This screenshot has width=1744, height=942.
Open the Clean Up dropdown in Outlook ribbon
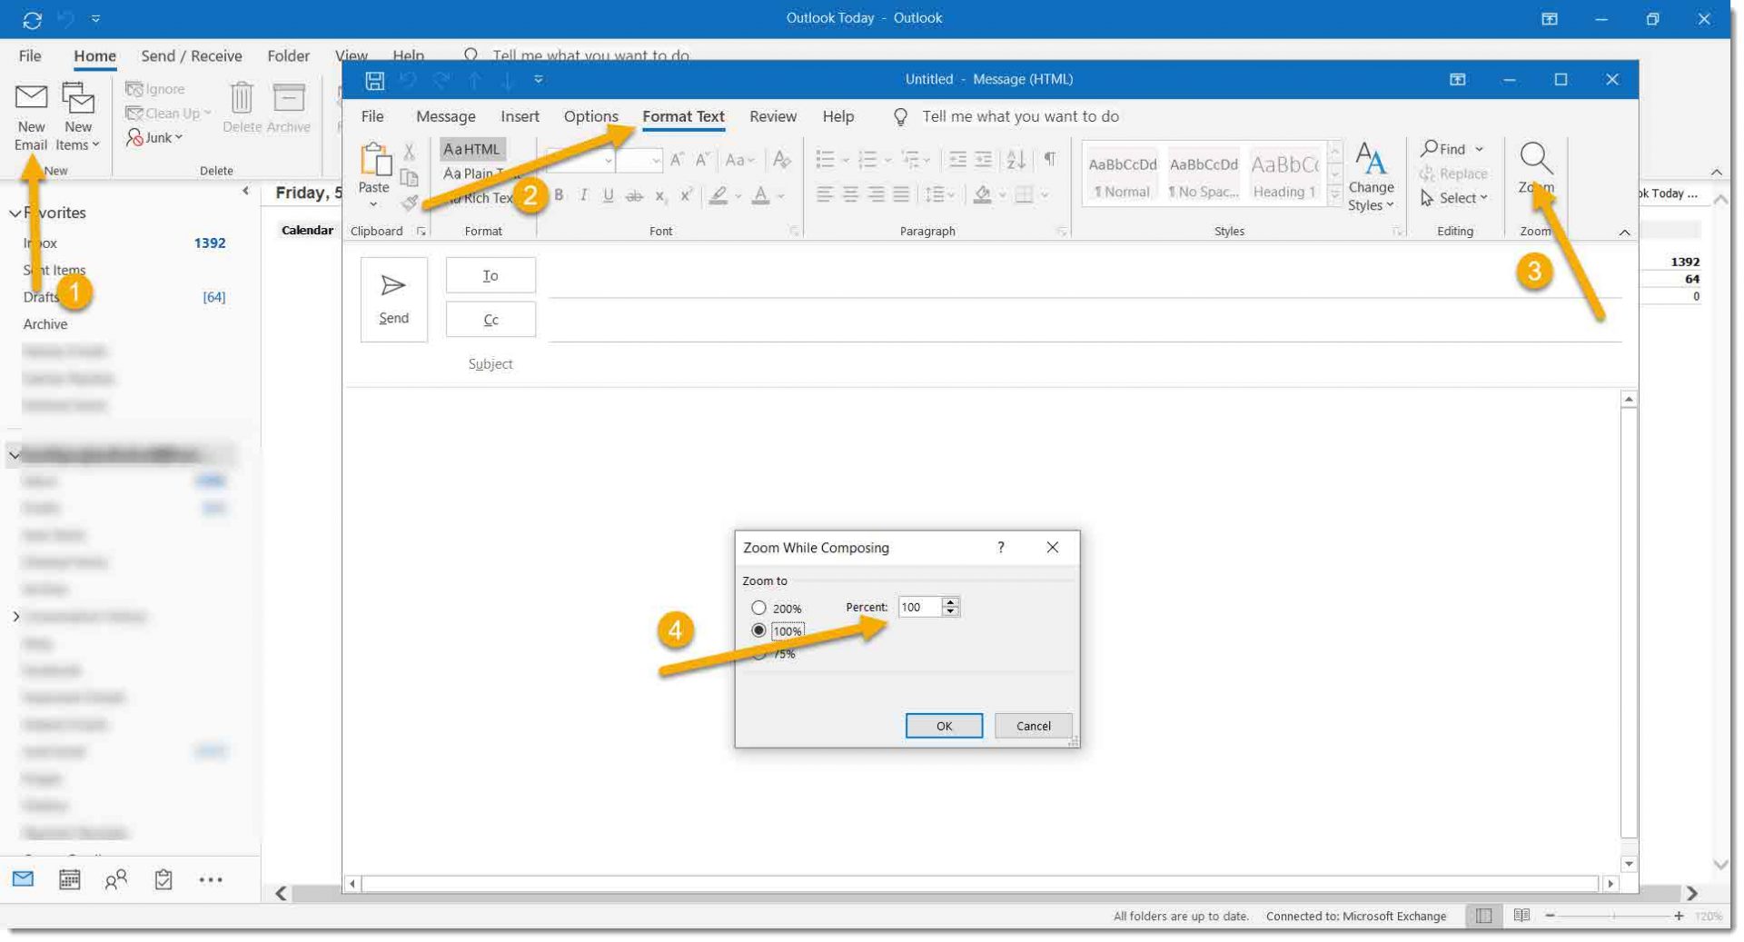point(168,113)
